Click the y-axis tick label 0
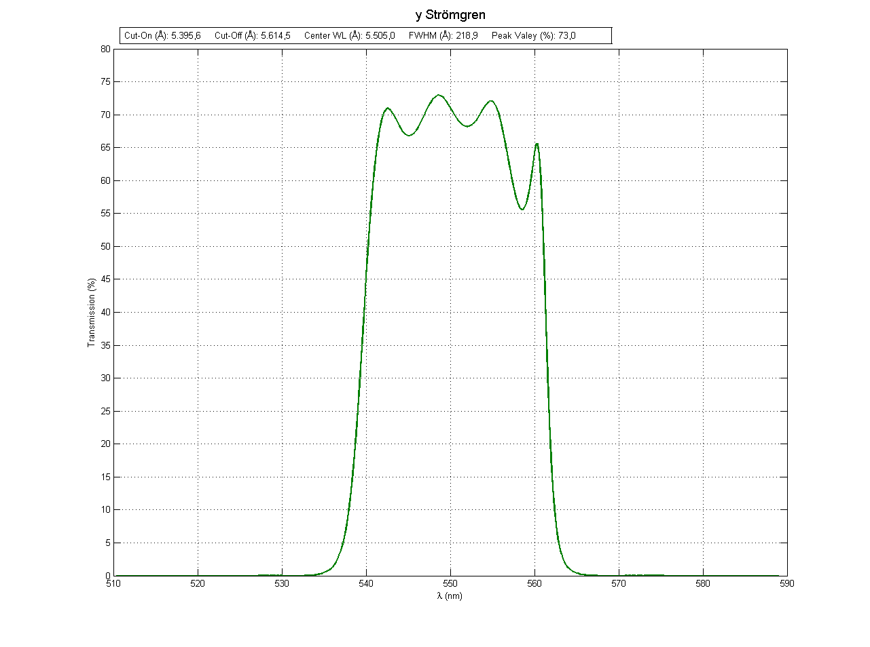The image size is (870, 647). coord(109,576)
